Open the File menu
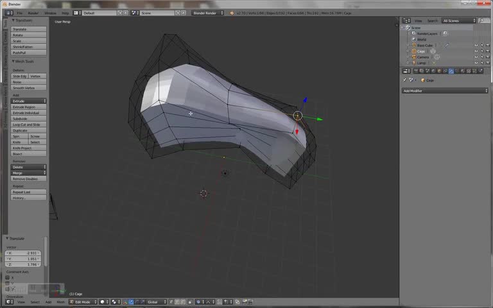493x308 pixels. tap(19, 13)
